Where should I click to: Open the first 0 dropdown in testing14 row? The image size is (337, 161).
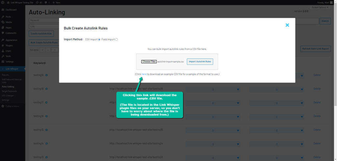pyautogui.click(x=213, y=144)
